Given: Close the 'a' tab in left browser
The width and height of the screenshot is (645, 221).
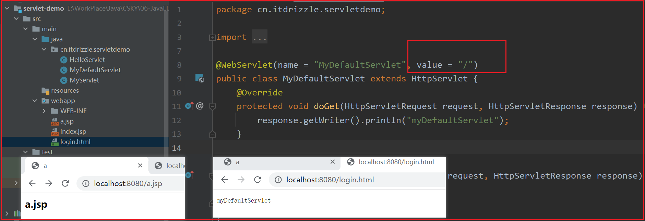Looking at the screenshot, I should click(x=140, y=166).
